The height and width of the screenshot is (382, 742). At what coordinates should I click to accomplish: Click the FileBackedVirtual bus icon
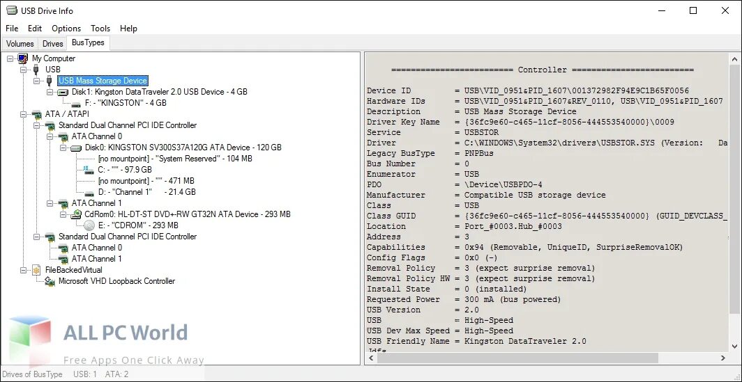[36, 271]
